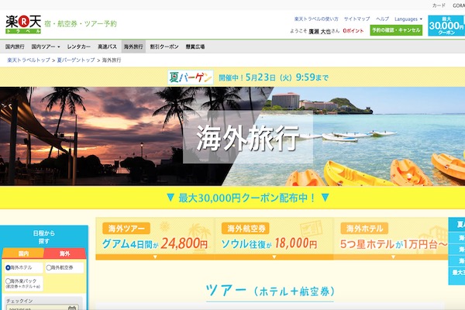Open the サイトマップ link
The height and width of the screenshot is (310, 465).
pyautogui.click(x=356, y=19)
